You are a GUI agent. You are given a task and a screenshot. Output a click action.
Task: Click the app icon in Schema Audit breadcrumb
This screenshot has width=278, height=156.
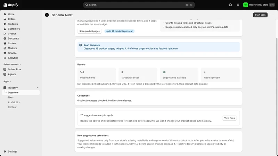[47, 15]
